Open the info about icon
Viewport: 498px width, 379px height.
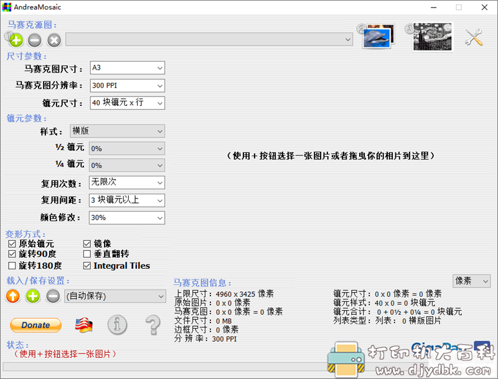pos(117,325)
